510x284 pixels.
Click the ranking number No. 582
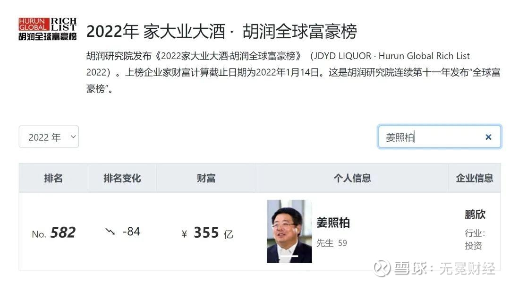point(54,232)
